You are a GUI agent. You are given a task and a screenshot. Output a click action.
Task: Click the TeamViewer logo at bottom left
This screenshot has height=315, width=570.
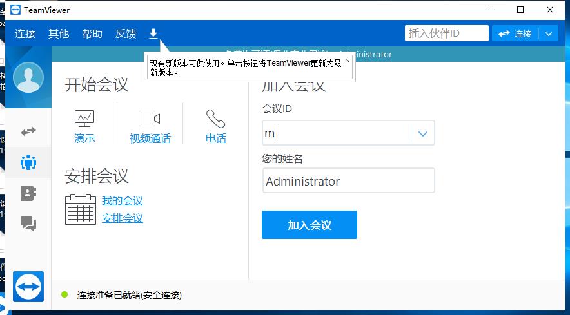pos(28,286)
